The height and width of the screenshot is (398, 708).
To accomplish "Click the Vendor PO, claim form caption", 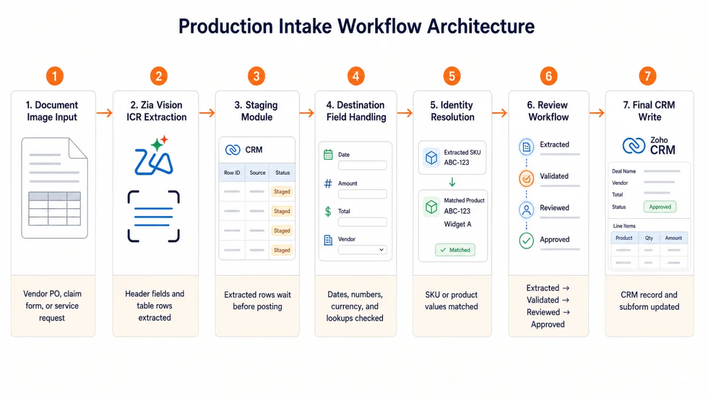I will (52, 306).
